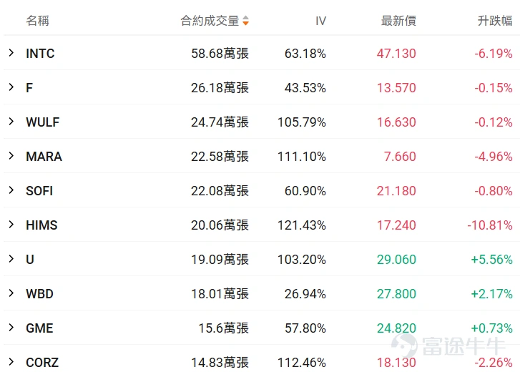Viewport: 520px width, 372px height.
Task: Expand the HIMS row chevron
Action: click(x=11, y=225)
